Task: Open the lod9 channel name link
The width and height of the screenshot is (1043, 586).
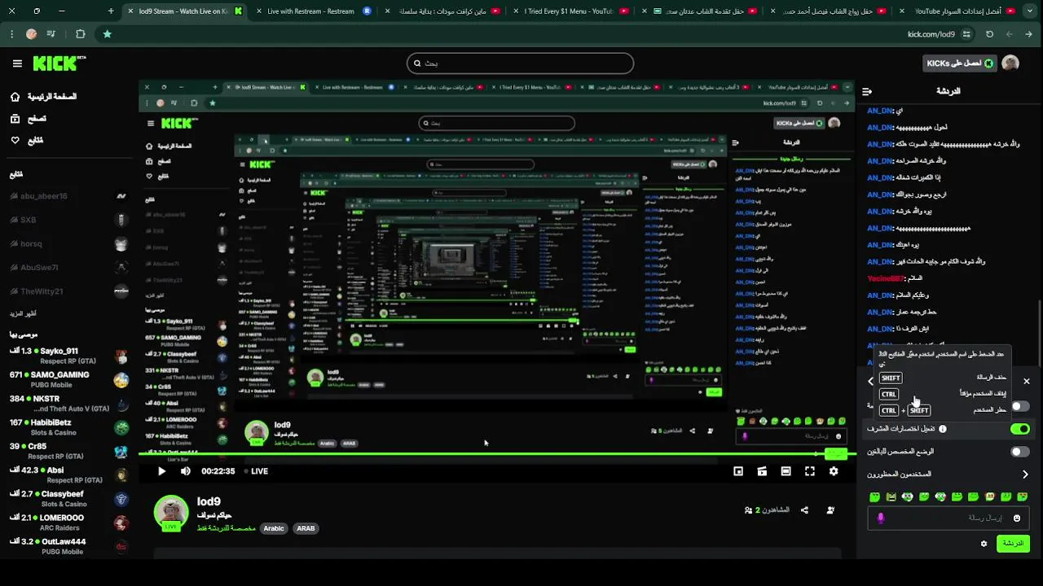Action: (209, 501)
